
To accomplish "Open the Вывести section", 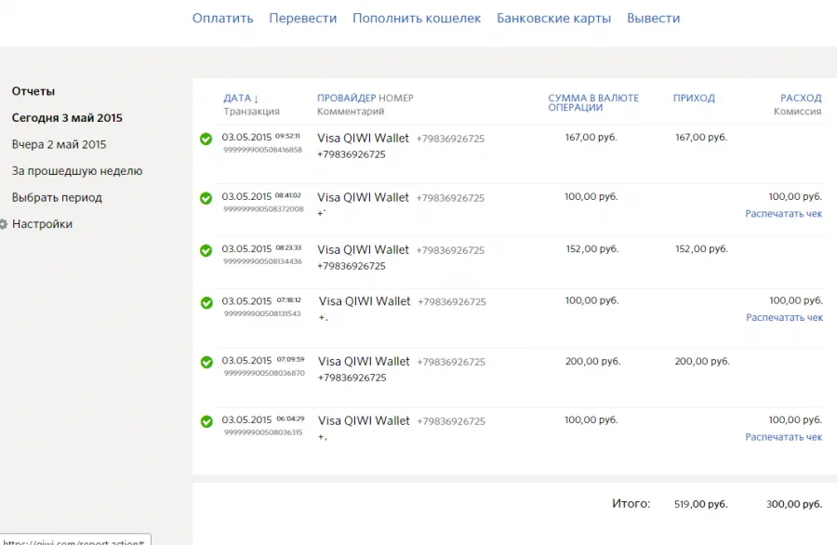I will click(x=654, y=19).
